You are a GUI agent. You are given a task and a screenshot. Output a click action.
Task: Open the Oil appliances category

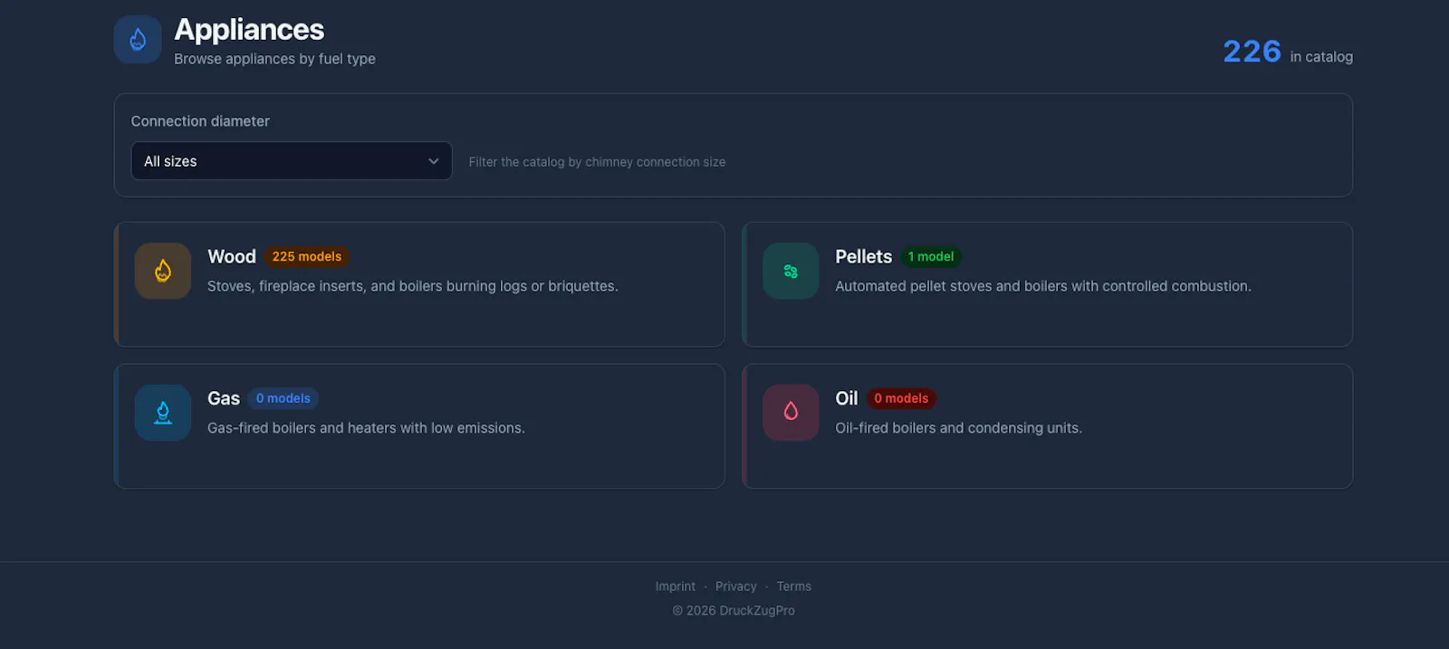pyautogui.click(x=1048, y=426)
